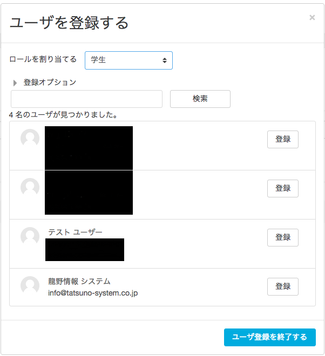Enrol テスト ユーザー with the 登録 button
This screenshot has height=356, width=325.
[x=282, y=237]
